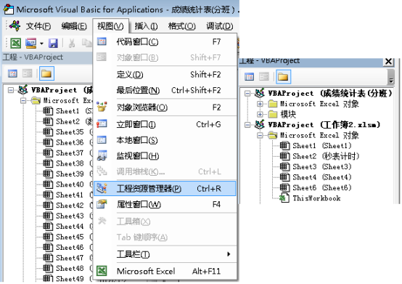Toggle Folders button in right project panel

pos(283,77)
